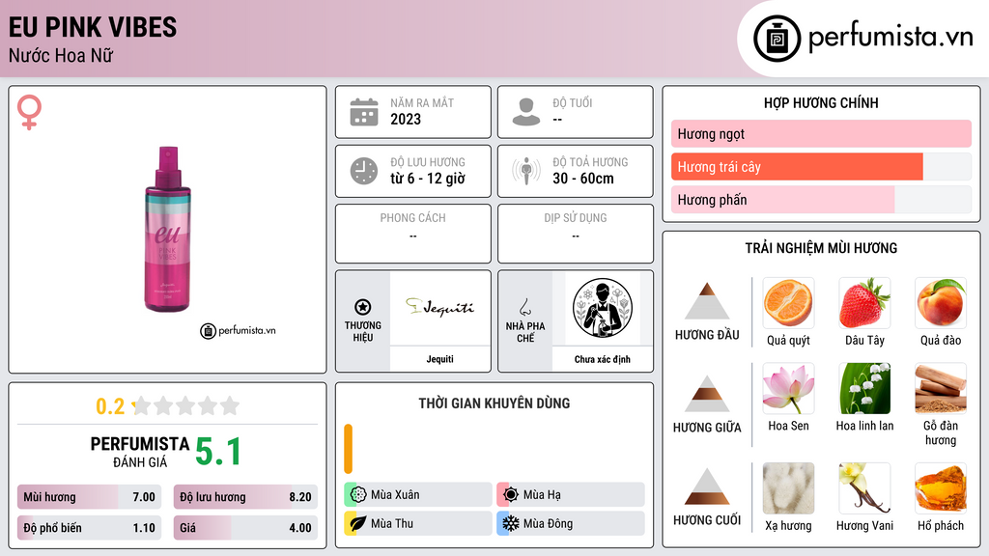Click the Phong cách card
This screenshot has height=556, width=989.
coord(413,234)
